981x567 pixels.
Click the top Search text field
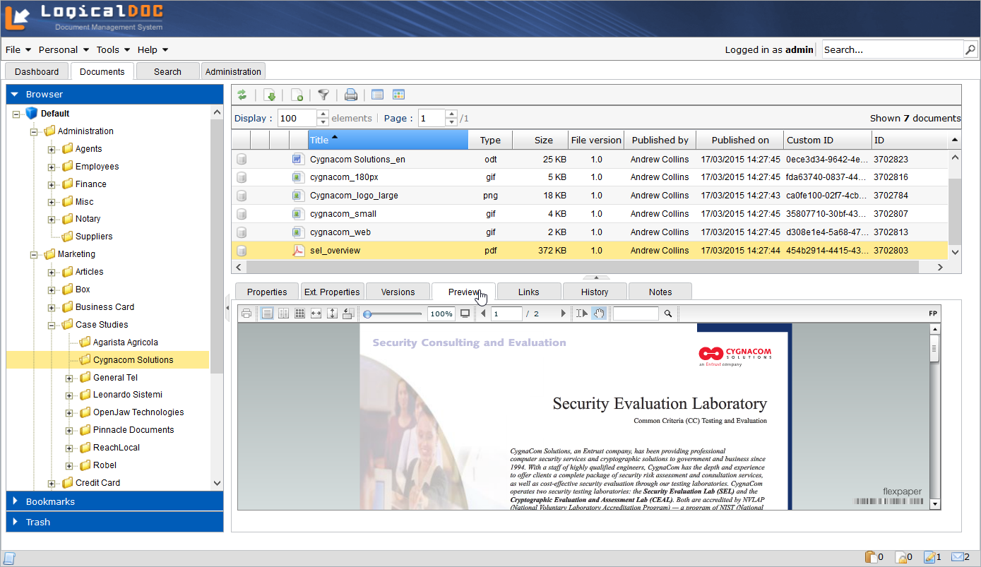coord(893,49)
